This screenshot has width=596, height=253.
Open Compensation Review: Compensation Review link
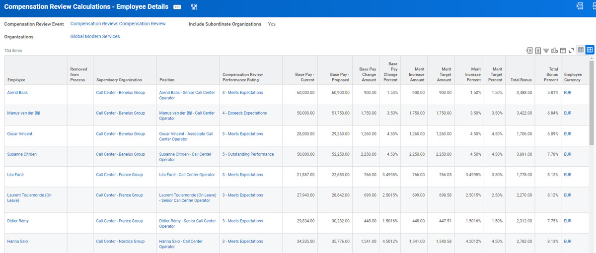[118, 24]
